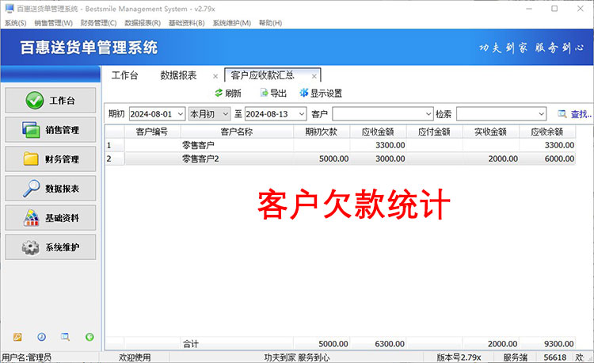Click the blue clock icon in sidebar footer
Screen dimensions: 594x363
click(41, 337)
